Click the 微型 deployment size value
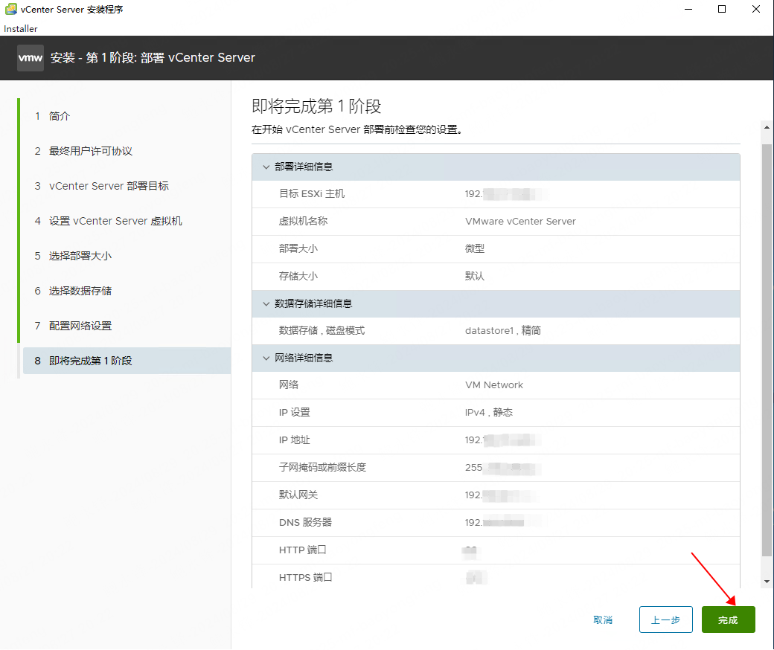 coord(475,248)
